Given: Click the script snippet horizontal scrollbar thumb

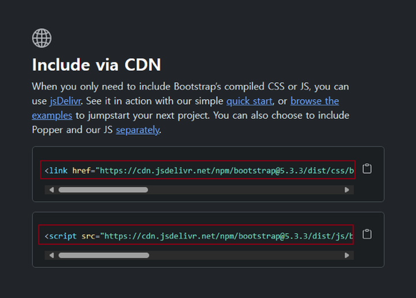Looking at the screenshot, I should (x=103, y=255).
